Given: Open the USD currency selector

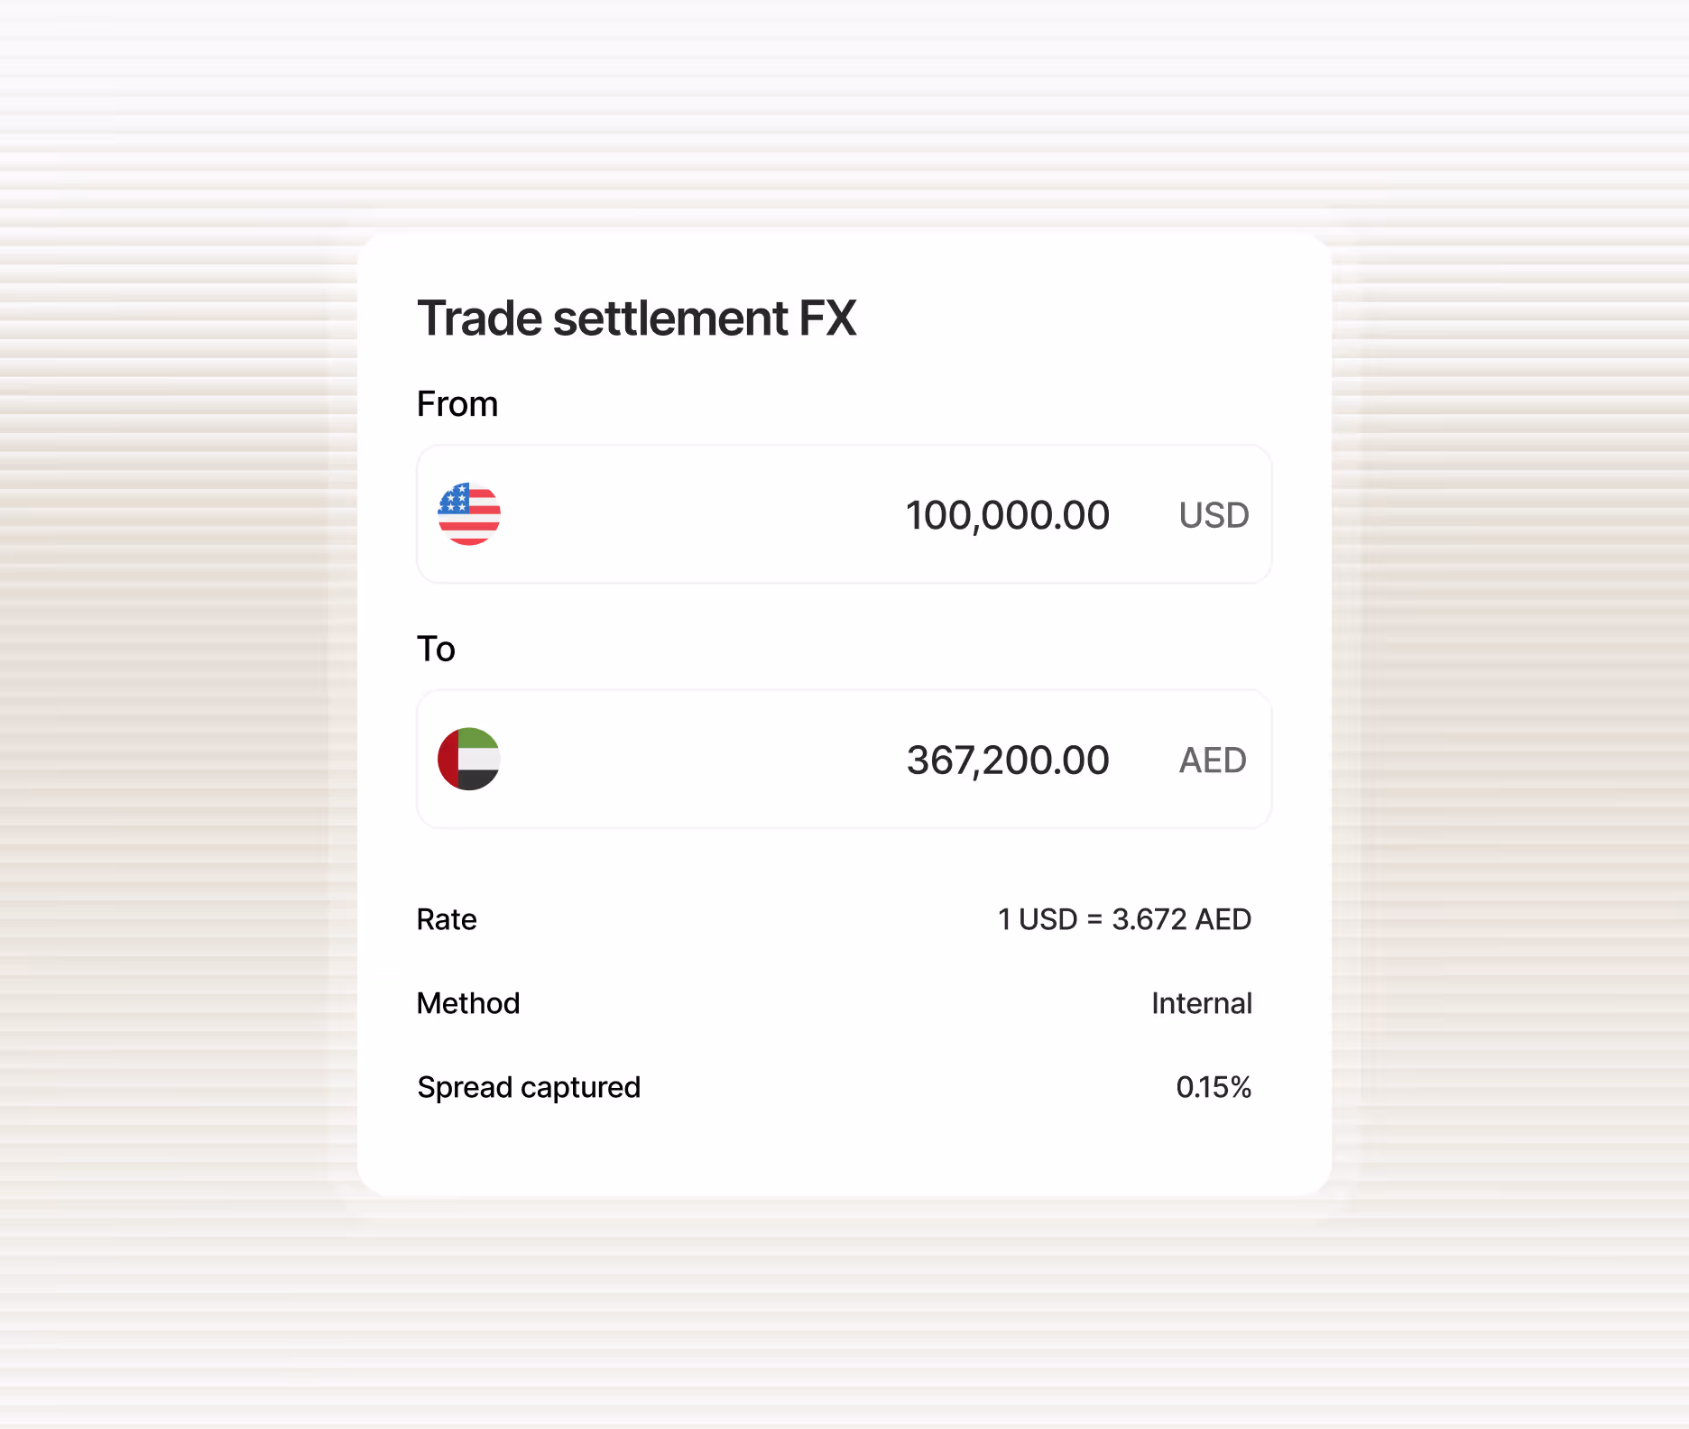Looking at the screenshot, I should pyautogui.click(x=1212, y=514).
